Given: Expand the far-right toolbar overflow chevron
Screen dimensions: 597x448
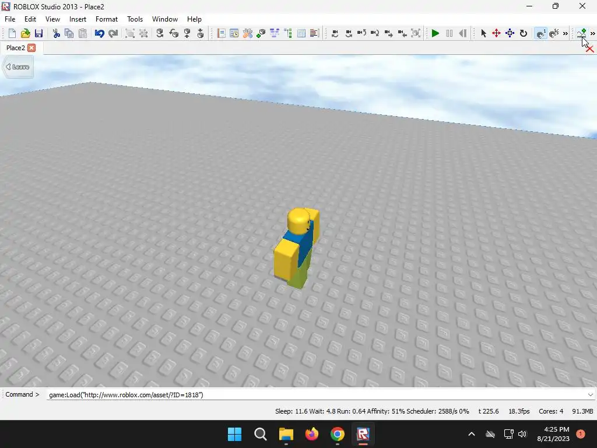Looking at the screenshot, I should tap(593, 33).
